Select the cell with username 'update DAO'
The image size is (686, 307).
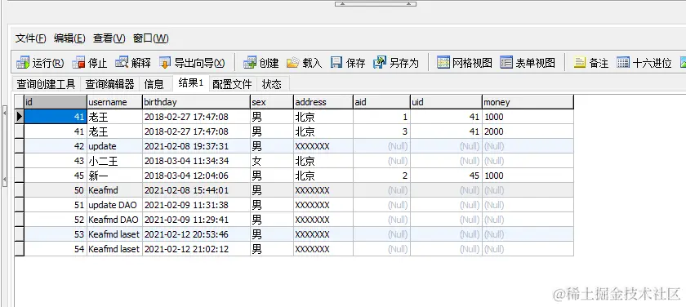point(114,205)
